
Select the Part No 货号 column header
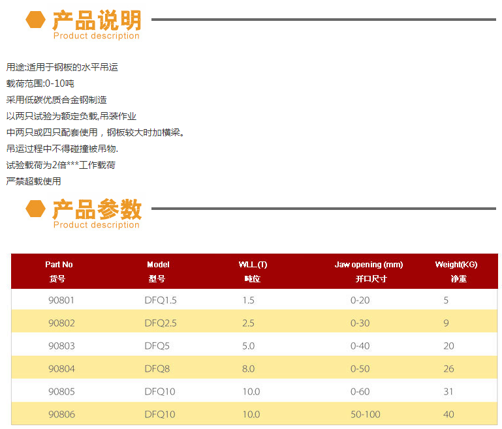(59, 271)
